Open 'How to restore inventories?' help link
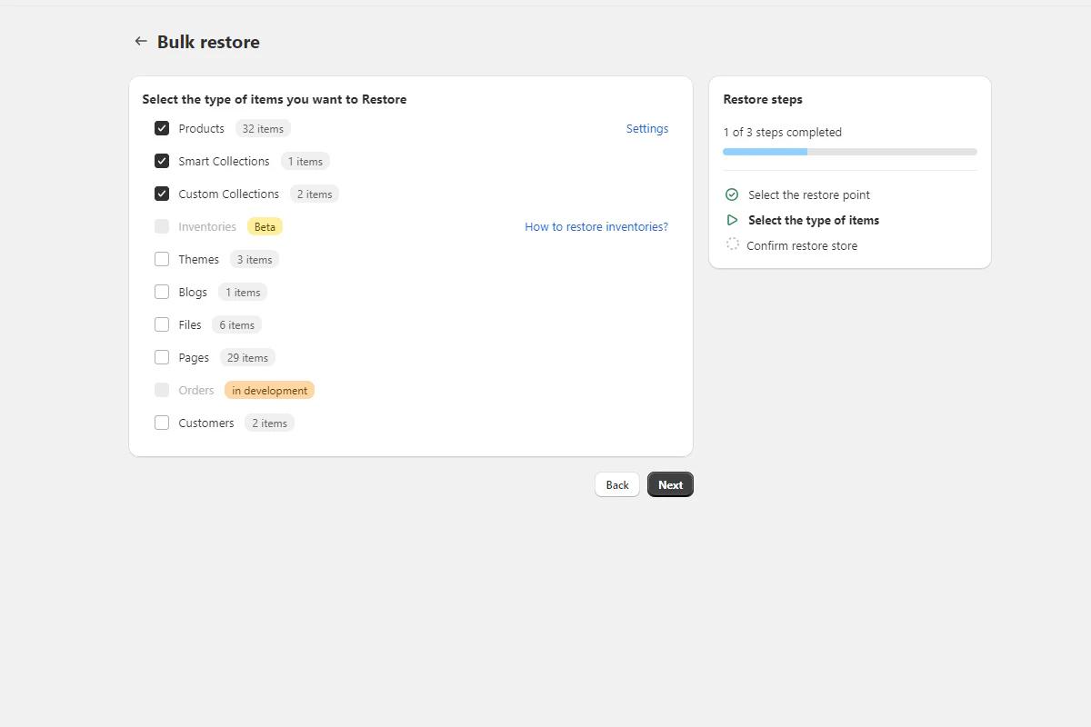Viewport: 1091px width, 727px height. (x=596, y=226)
